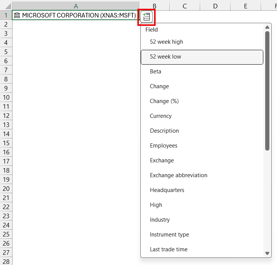The height and width of the screenshot is (265, 277).
Task: Select the Beta field
Action: click(x=202, y=71)
